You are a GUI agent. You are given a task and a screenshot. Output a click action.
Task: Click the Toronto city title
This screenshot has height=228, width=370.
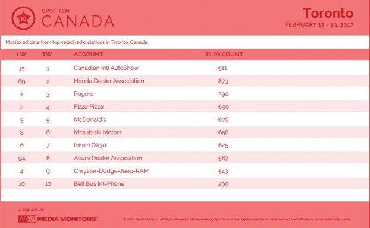tap(328, 13)
